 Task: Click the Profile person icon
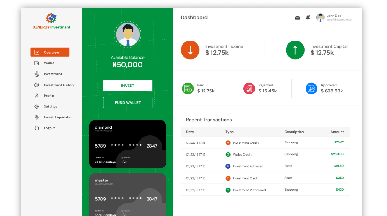[x=37, y=96]
